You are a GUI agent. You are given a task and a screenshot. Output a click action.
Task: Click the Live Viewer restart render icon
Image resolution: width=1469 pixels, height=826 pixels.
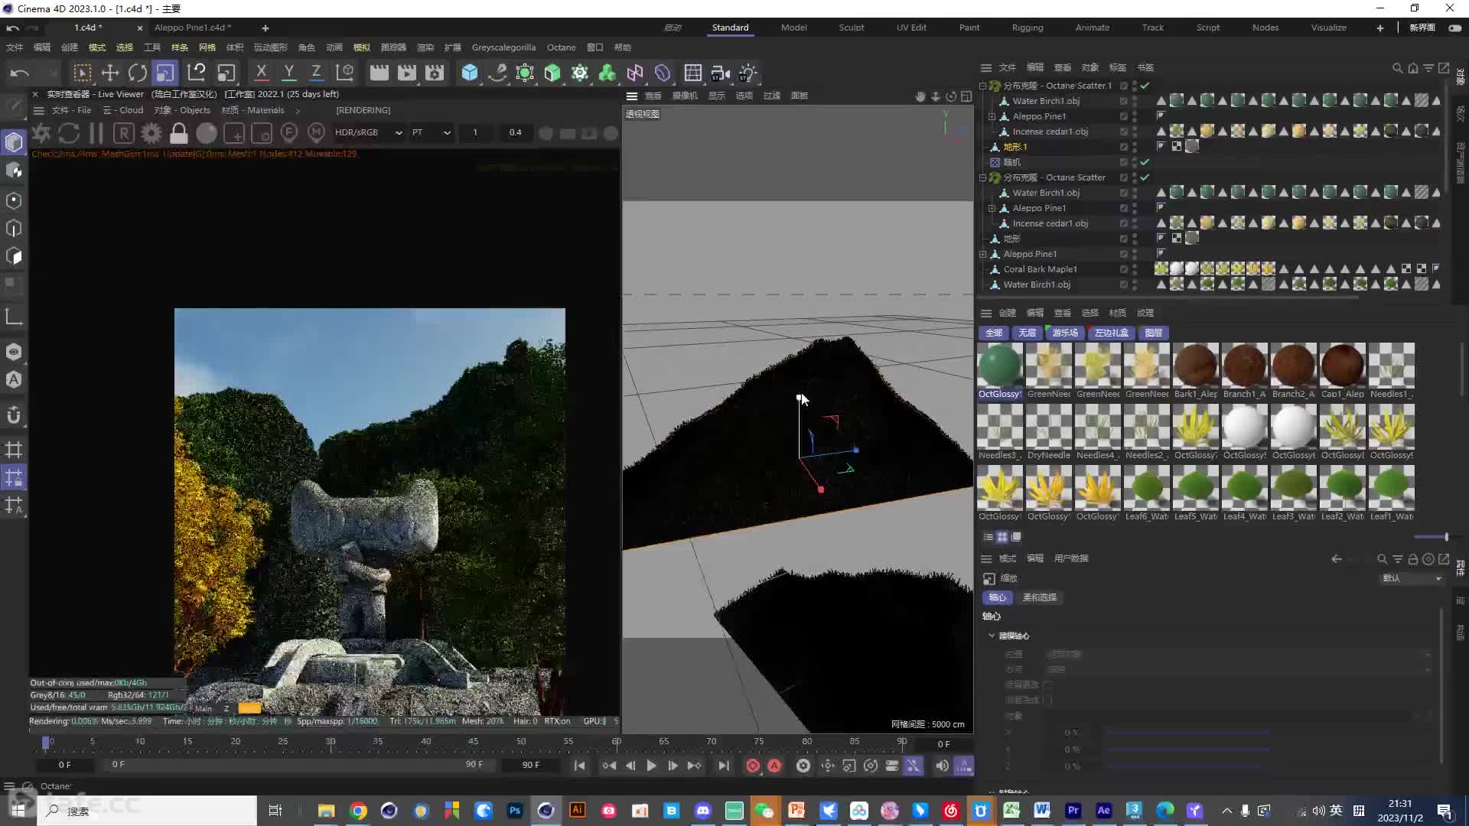tap(69, 133)
